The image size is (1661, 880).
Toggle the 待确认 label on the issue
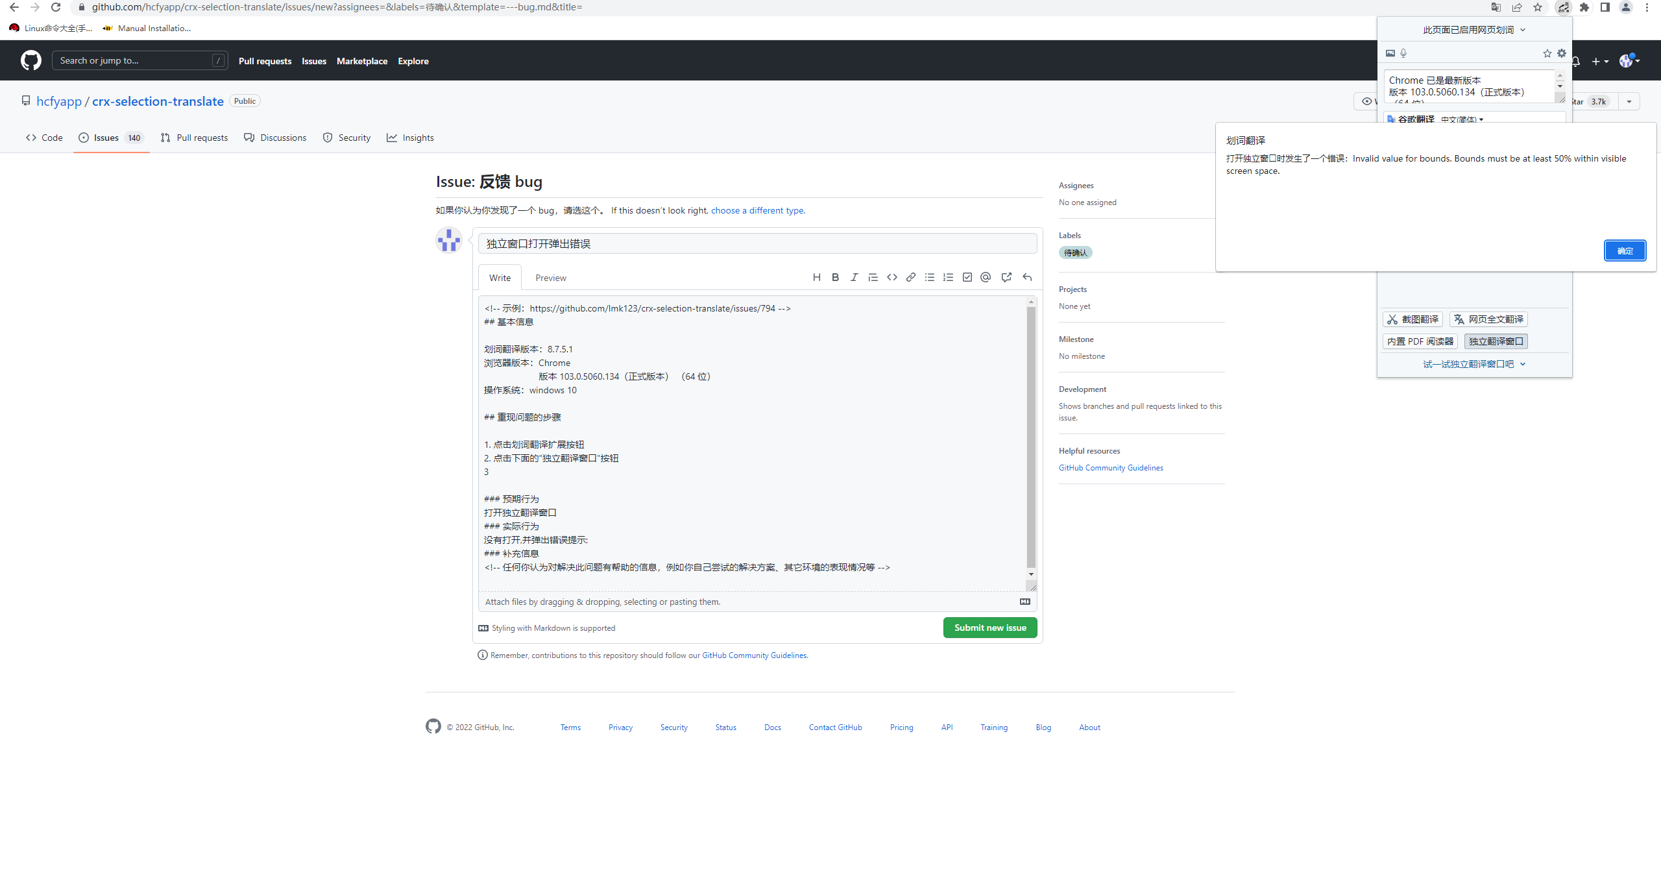pyautogui.click(x=1076, y=252)
